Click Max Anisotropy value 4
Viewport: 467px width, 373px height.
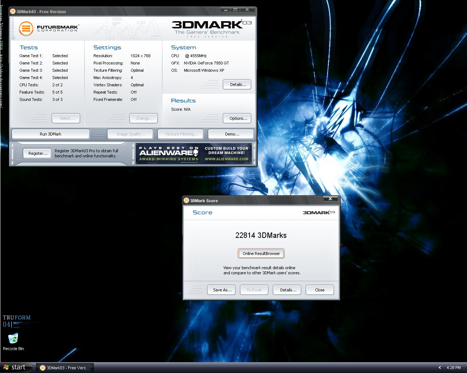point(132,78)
